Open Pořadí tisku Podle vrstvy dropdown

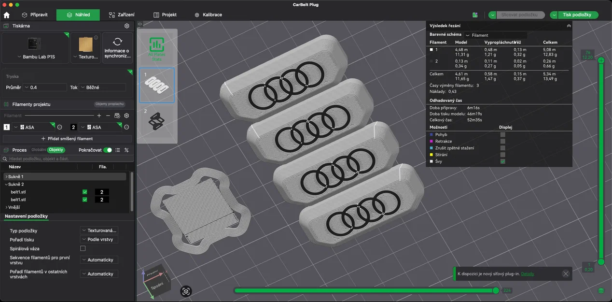(x=99, y=240)
